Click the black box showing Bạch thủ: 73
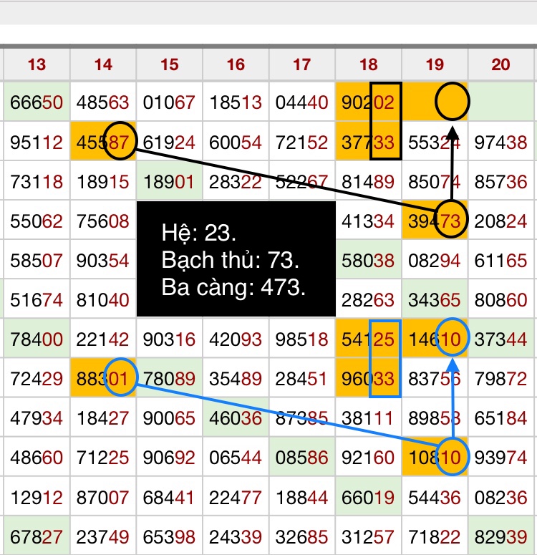Screen dimensions: 537x555 point(236,259)
